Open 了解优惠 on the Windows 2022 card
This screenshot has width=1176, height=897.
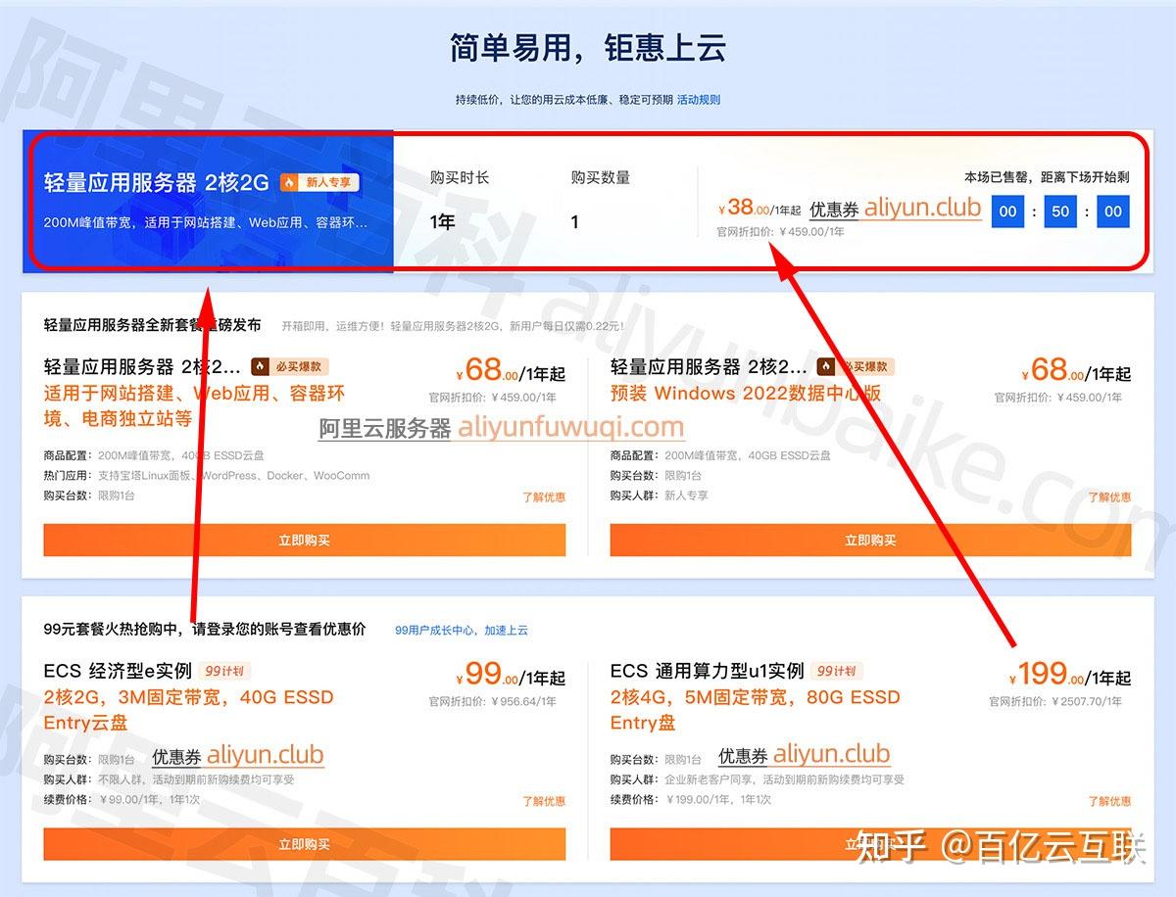click(1109, 497)
